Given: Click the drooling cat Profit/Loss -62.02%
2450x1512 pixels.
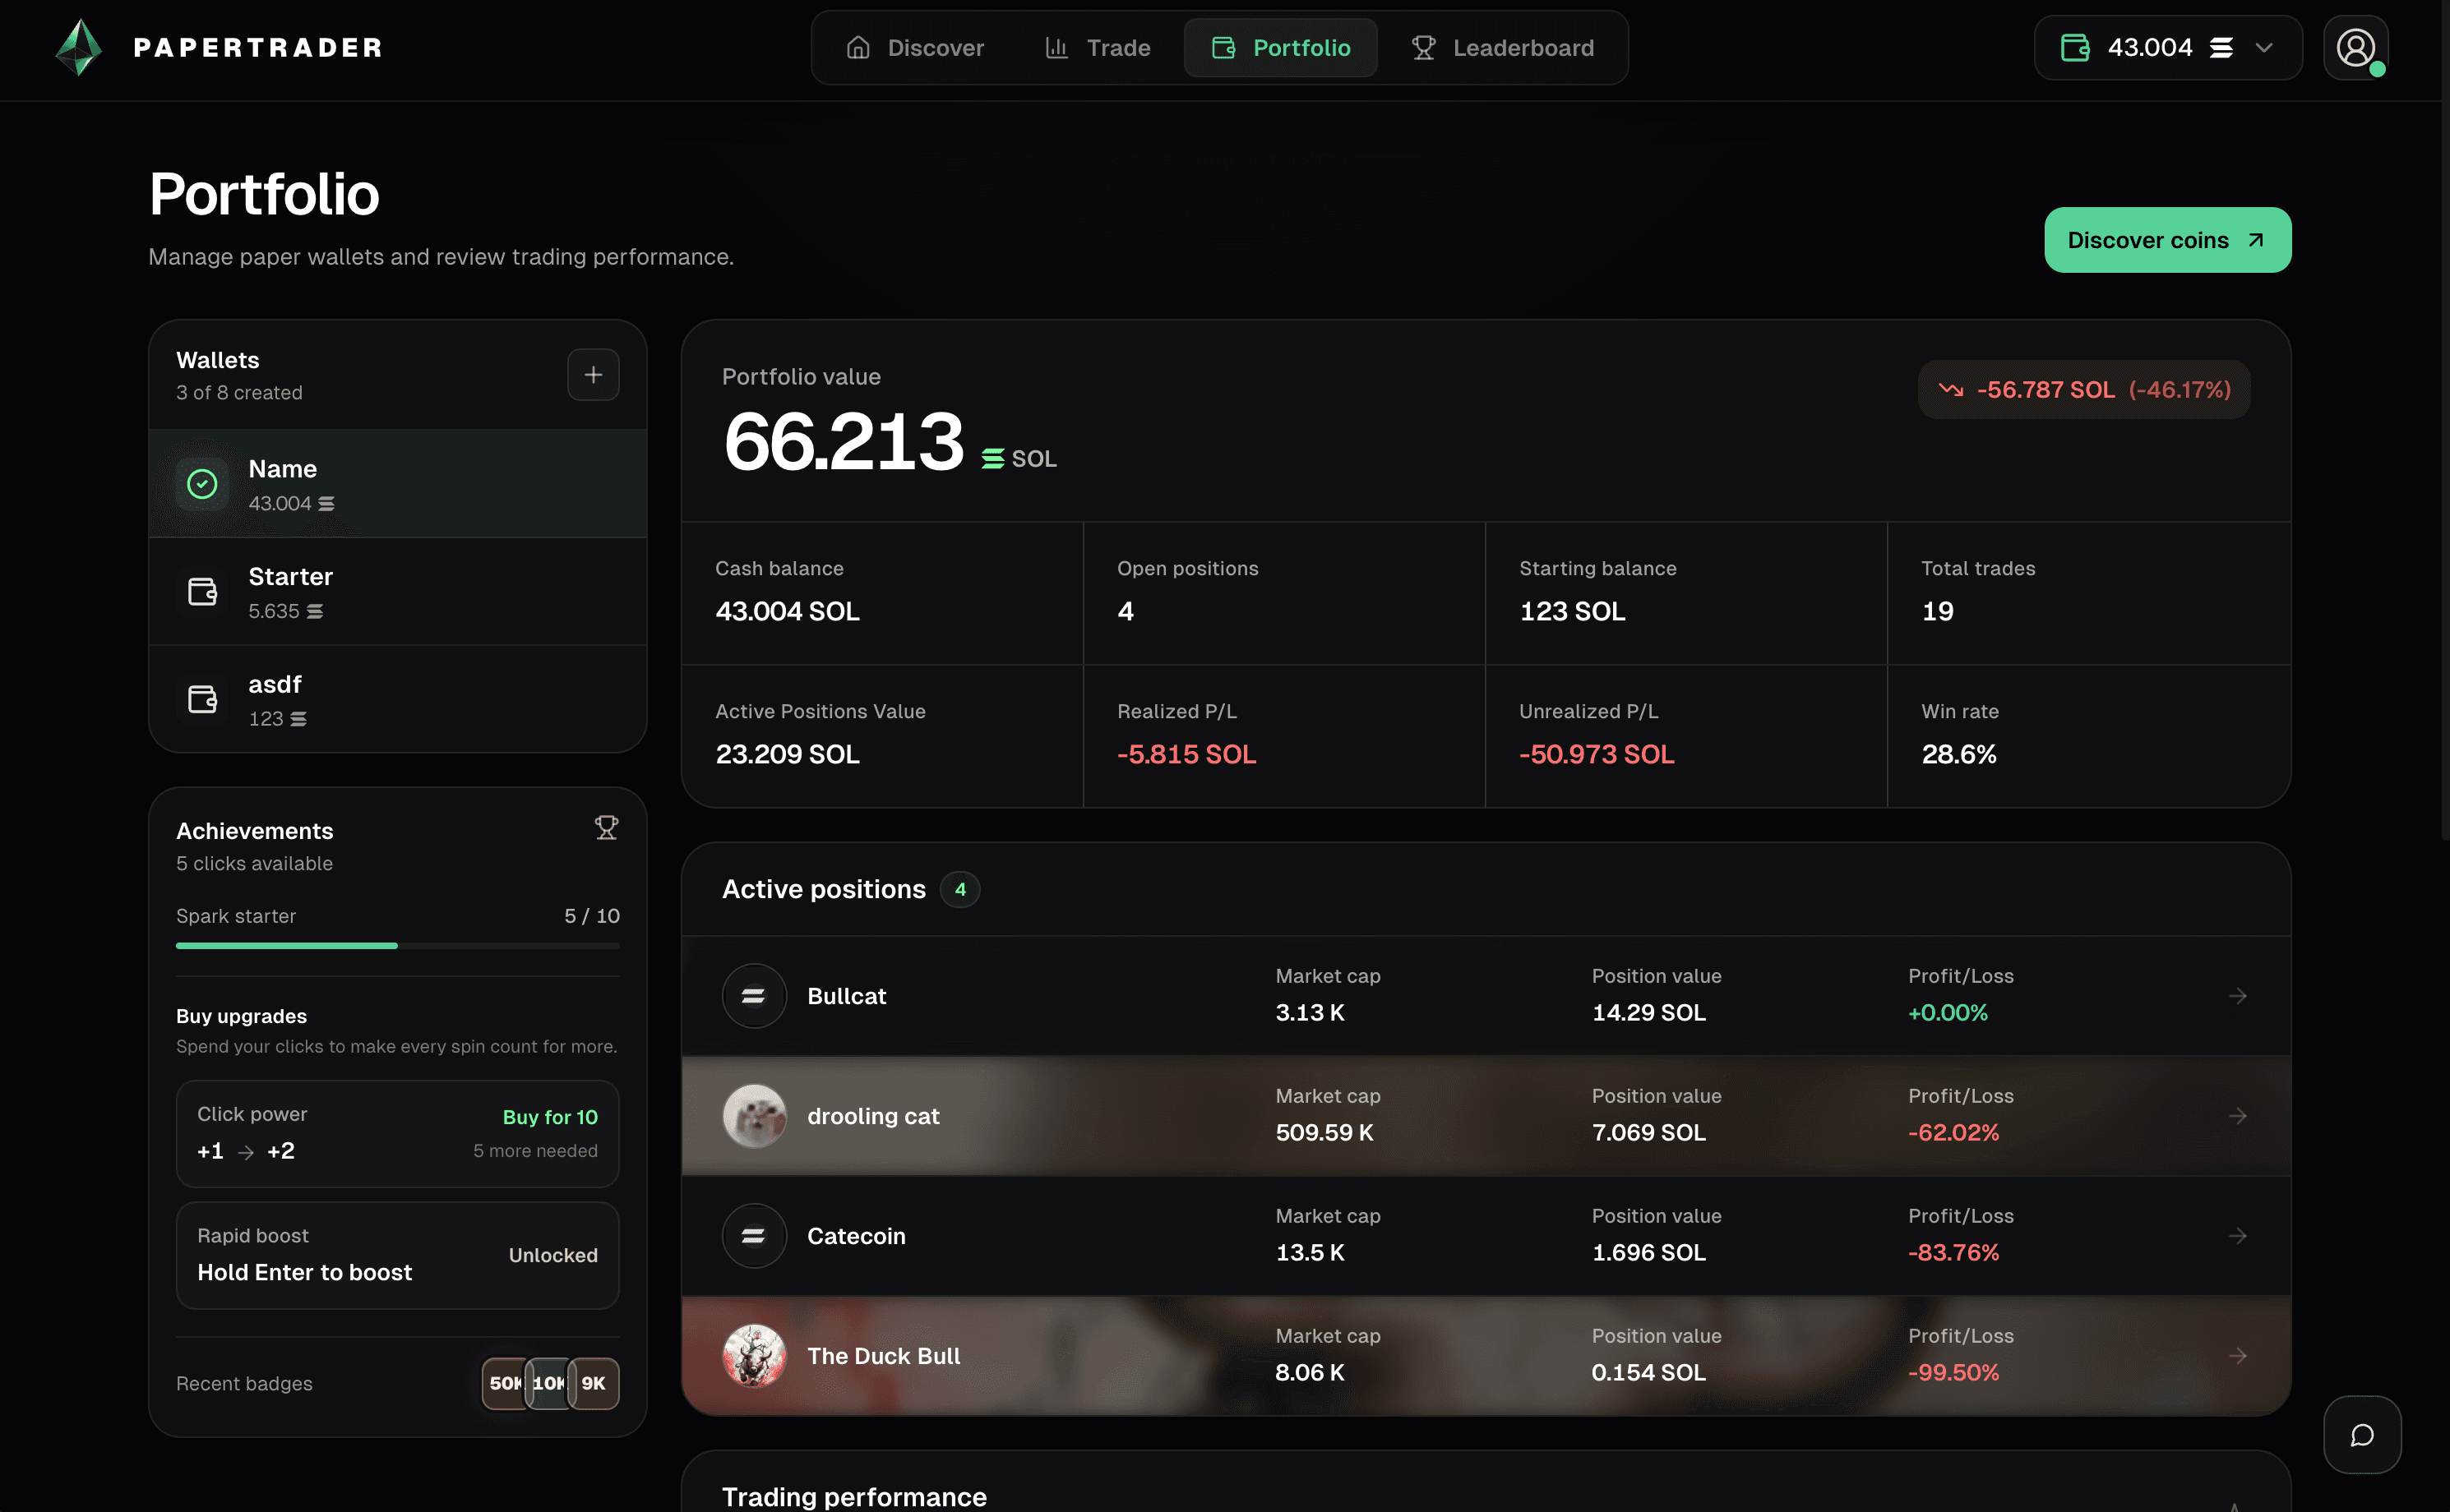Looking at the screenshot, I should click(x=1953, y=1133).
